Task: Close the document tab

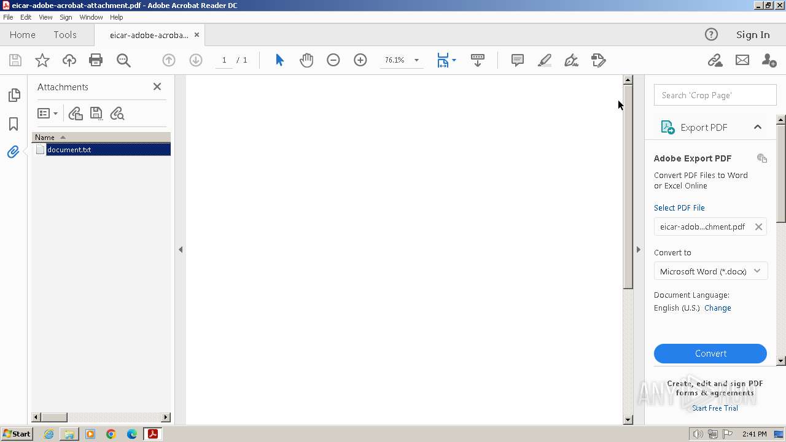Action: point(196,35)
